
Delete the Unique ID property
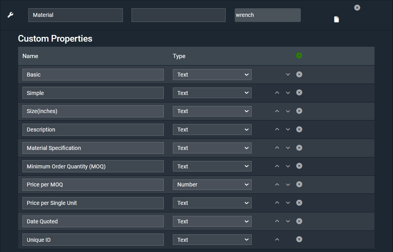tap(299, 239)
